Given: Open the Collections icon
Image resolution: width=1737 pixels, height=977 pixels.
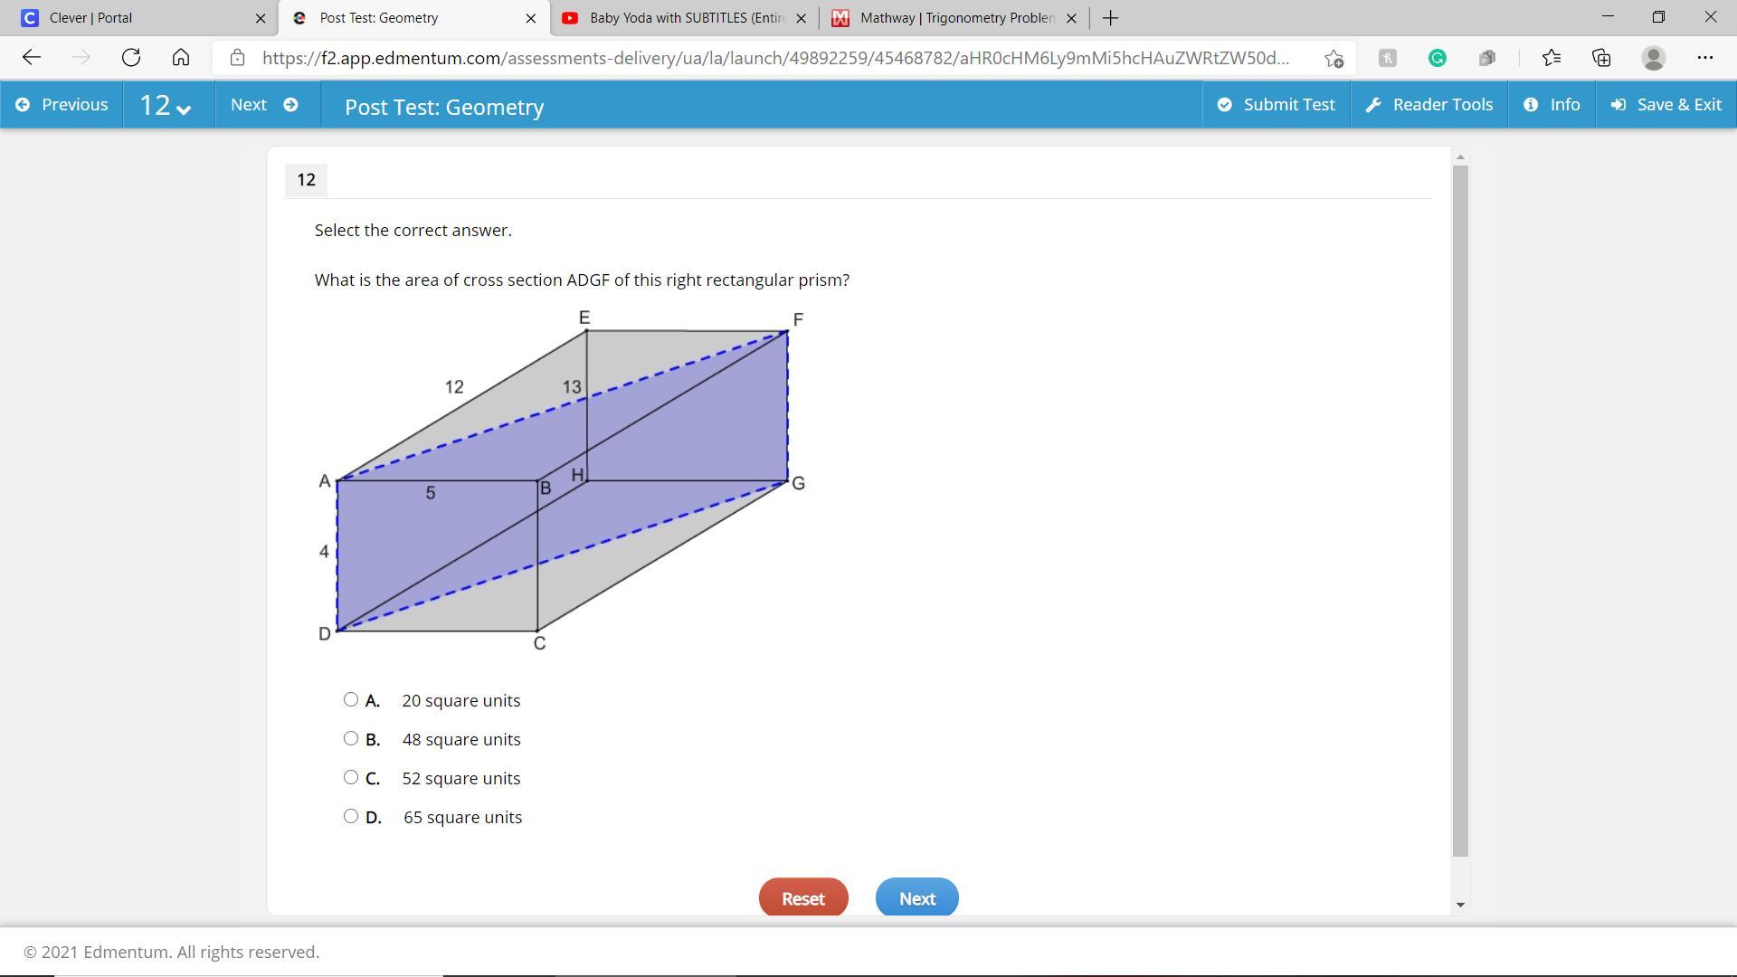Looking at the screenshot, I should tap(1601, 58).
